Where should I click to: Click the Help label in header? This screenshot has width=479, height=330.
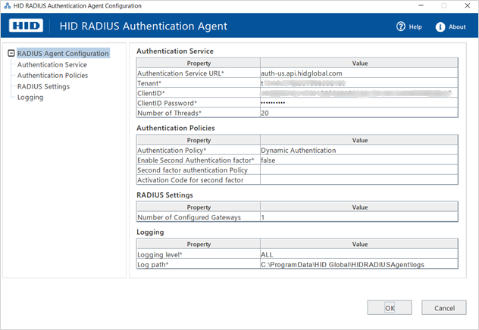coord(415,26)
